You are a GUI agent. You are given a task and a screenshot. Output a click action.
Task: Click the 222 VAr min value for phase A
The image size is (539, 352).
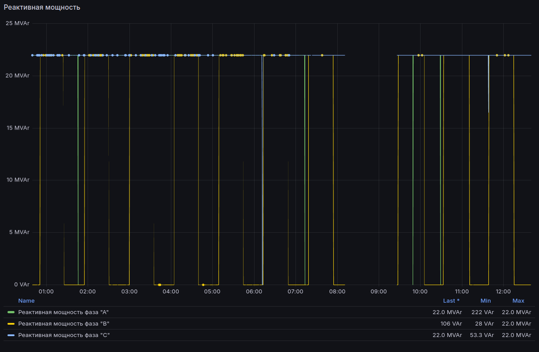tap(484, 312)
